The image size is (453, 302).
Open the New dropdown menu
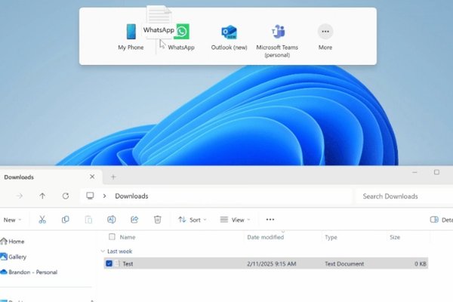click(x=12, y=220)
